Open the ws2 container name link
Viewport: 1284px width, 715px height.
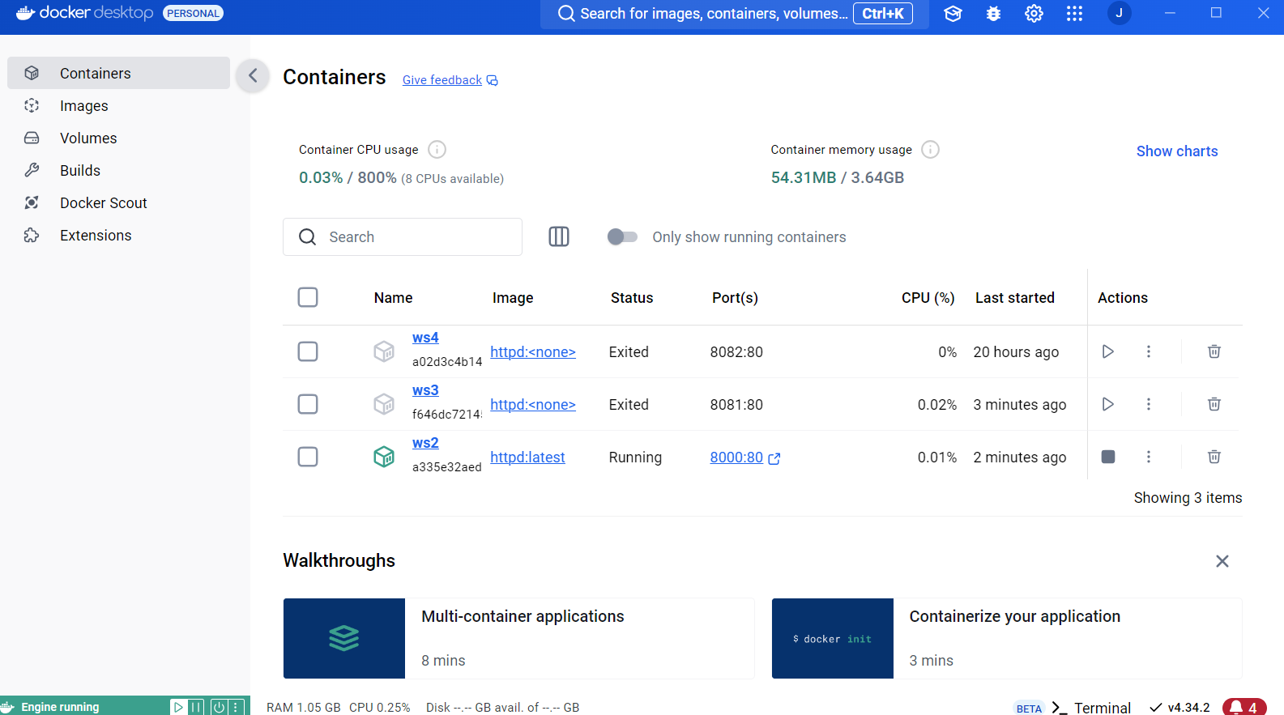click(425, 443)
